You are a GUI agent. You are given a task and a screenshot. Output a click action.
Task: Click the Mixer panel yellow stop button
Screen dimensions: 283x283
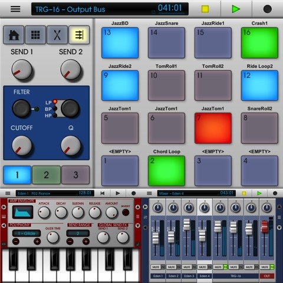coord(244,193)
